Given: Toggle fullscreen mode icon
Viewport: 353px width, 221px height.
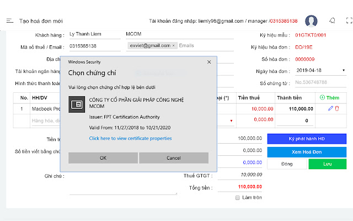Looking at the screenshot, I should (x=349, y=20).
